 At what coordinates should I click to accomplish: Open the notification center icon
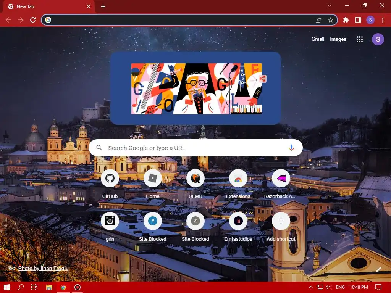click(378, 287)
